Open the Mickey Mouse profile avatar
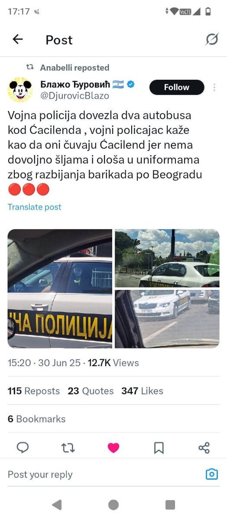This screenshot has height=520, width=227. 20,90
